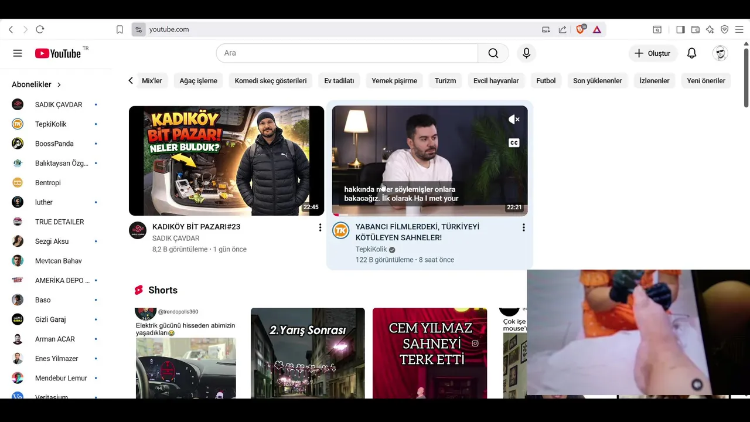Play the Kadıköy Bit Pazarı thumbnail
Image resolution: width=750 pixels, height=422 pixels.
226,161
